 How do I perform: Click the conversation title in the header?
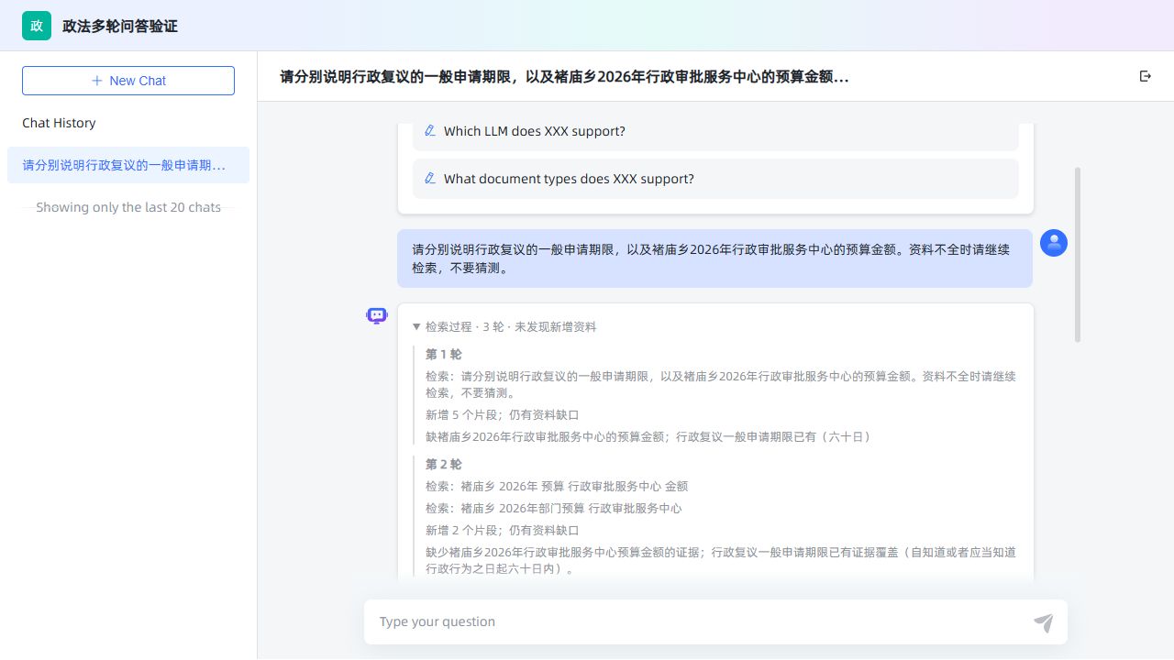[564, 77]
